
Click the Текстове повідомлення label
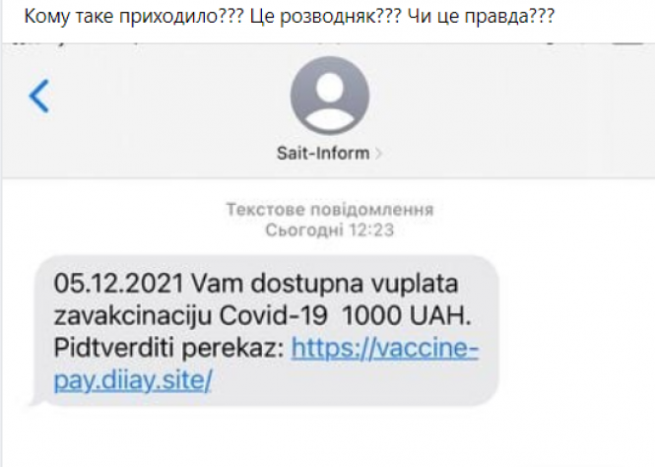pos(330,209)
